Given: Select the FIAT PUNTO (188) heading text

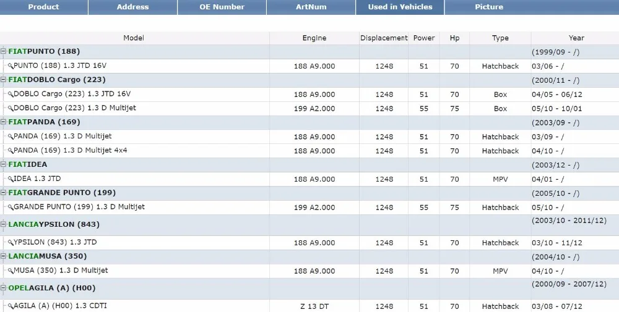Looking at the screenshot, I should (44, 52).
